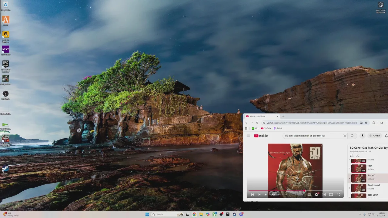Open Epic Games Launcher desktop icon

tap(5, 66)
